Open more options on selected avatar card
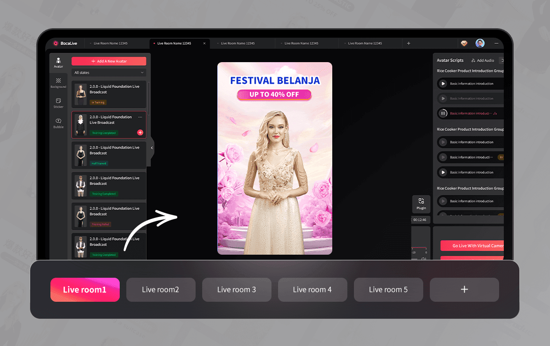The height and width of the screenshot is (346, 550). [x=140, y=117]
